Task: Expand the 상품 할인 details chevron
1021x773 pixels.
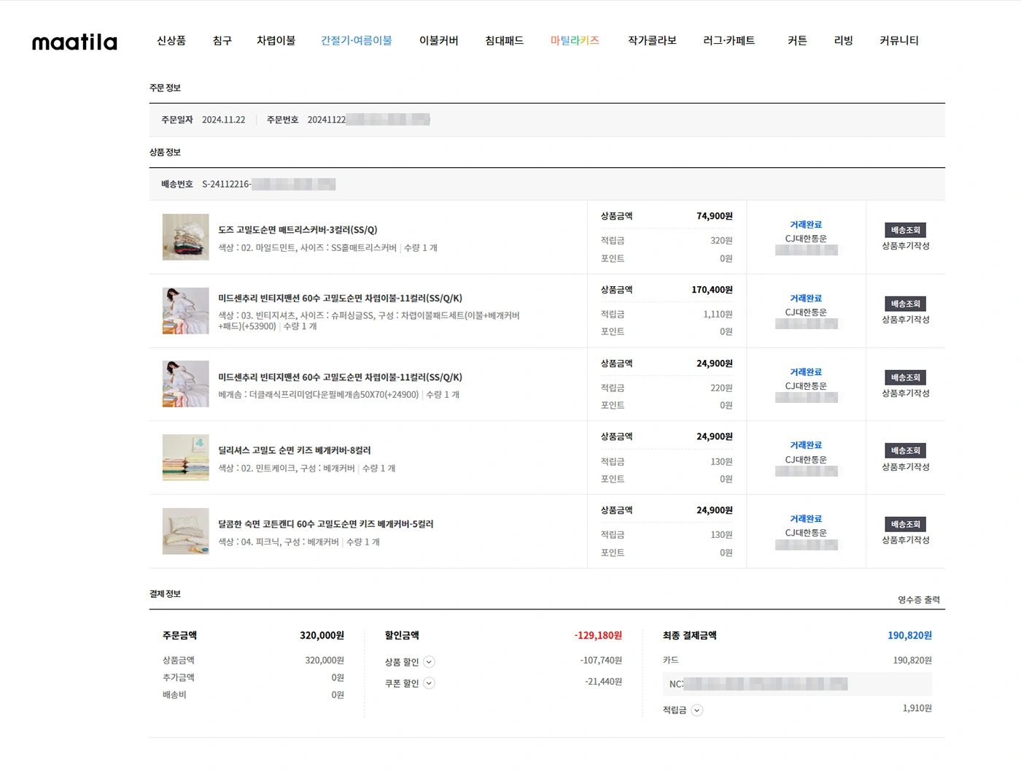Action: point(430,661)
